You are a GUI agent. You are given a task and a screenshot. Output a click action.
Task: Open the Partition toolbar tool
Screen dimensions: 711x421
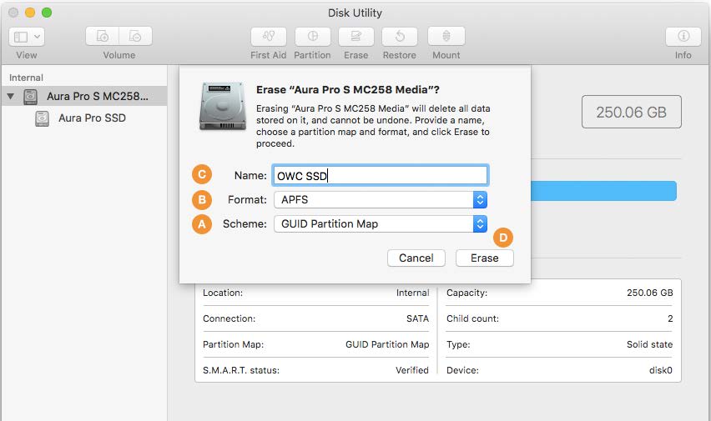(312, 36)
